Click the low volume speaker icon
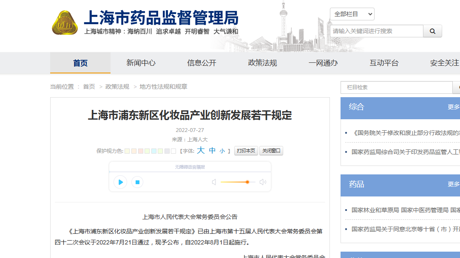 (x=214, y=182)
